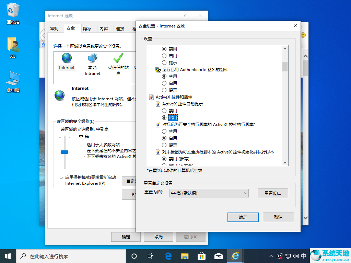This screenshot has height=263, width=351.
Task: Show hidden system tray icons
Action: click(271, 256)
